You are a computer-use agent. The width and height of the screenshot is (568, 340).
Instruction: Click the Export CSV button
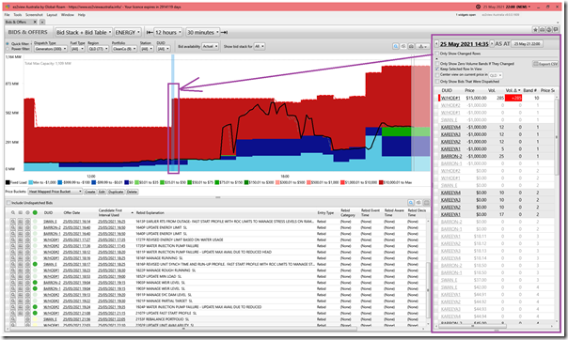[x=545, y=64]
